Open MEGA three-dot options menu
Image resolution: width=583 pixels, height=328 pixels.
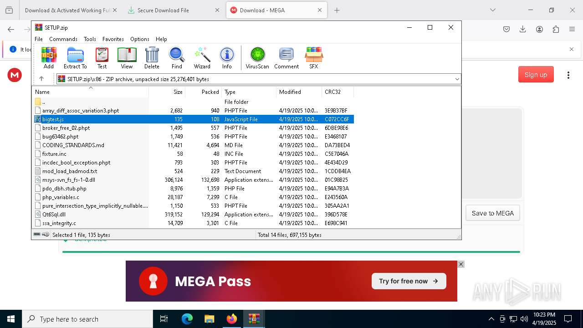click(x=568, y=75)
